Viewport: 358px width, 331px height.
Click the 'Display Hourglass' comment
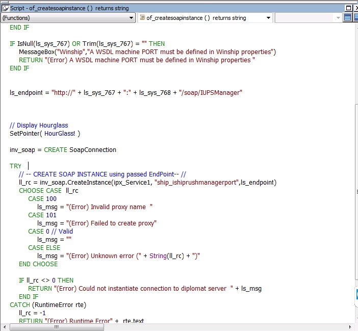(39, 125)
